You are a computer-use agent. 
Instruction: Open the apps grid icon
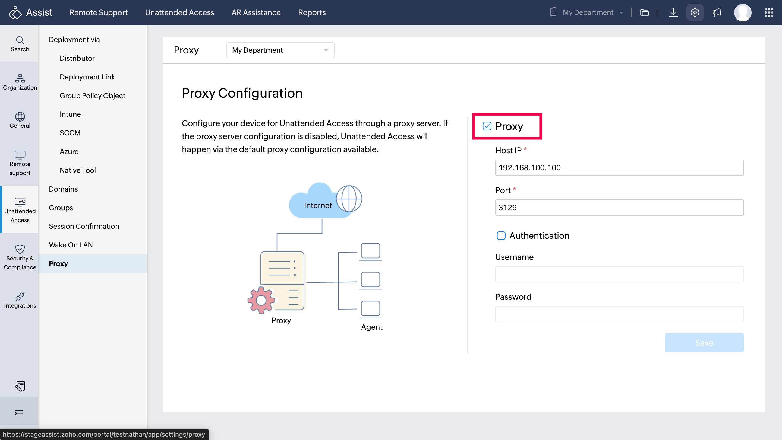pyautogui.click(x=768, y=12)
